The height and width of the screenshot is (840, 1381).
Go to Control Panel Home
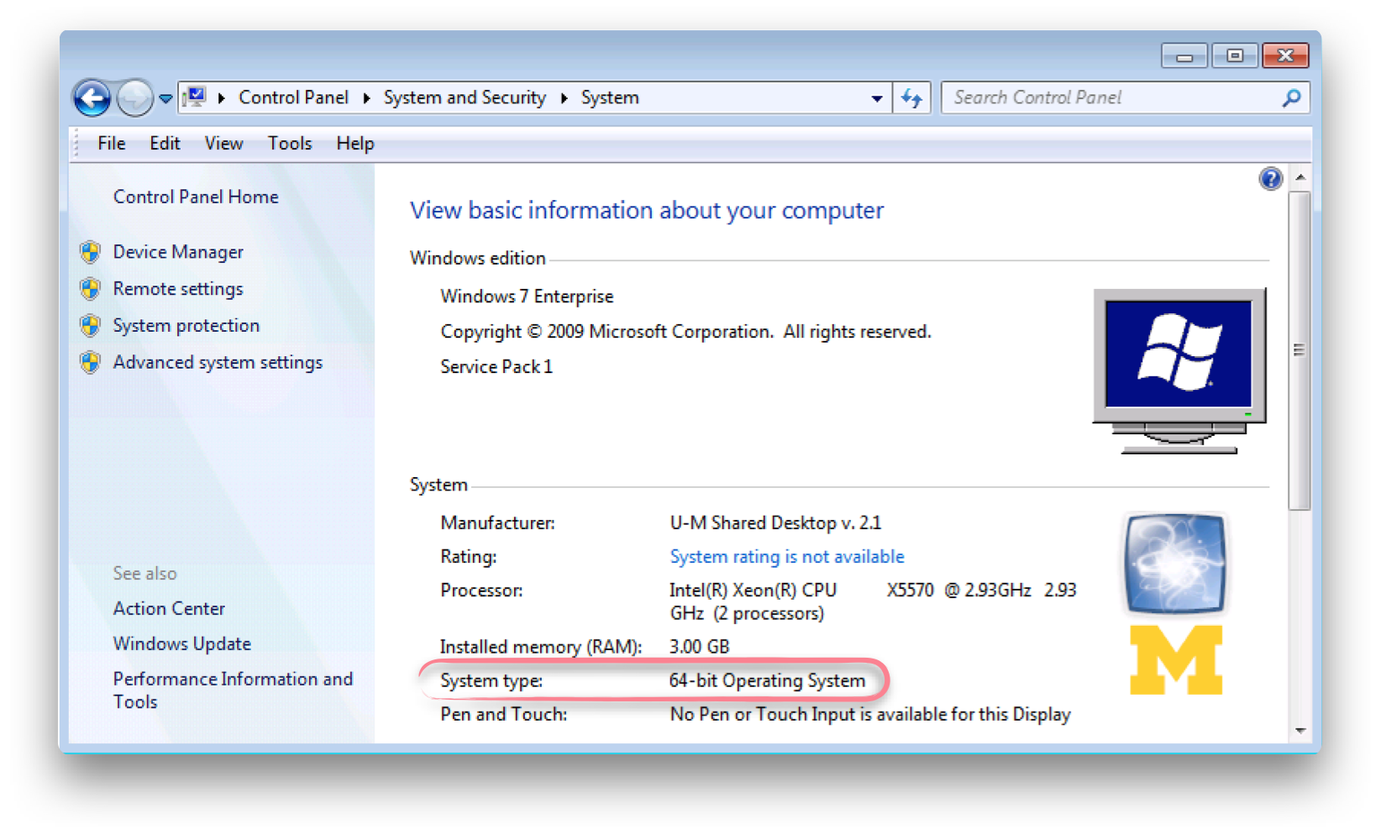196,197
